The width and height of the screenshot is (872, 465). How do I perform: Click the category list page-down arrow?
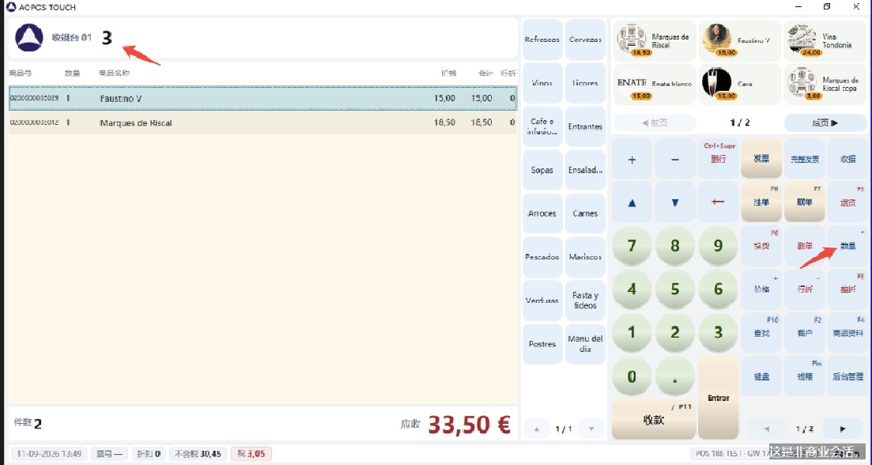(x=591, y=429)
